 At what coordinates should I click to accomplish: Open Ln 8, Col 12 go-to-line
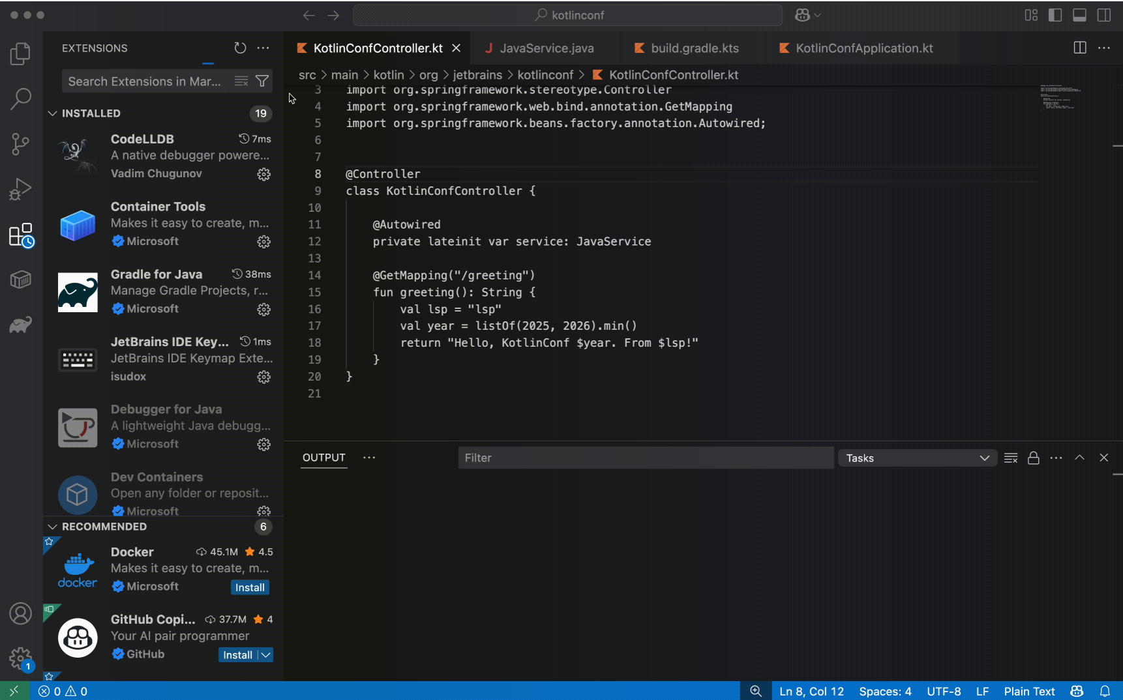click(x=811, y=691)
